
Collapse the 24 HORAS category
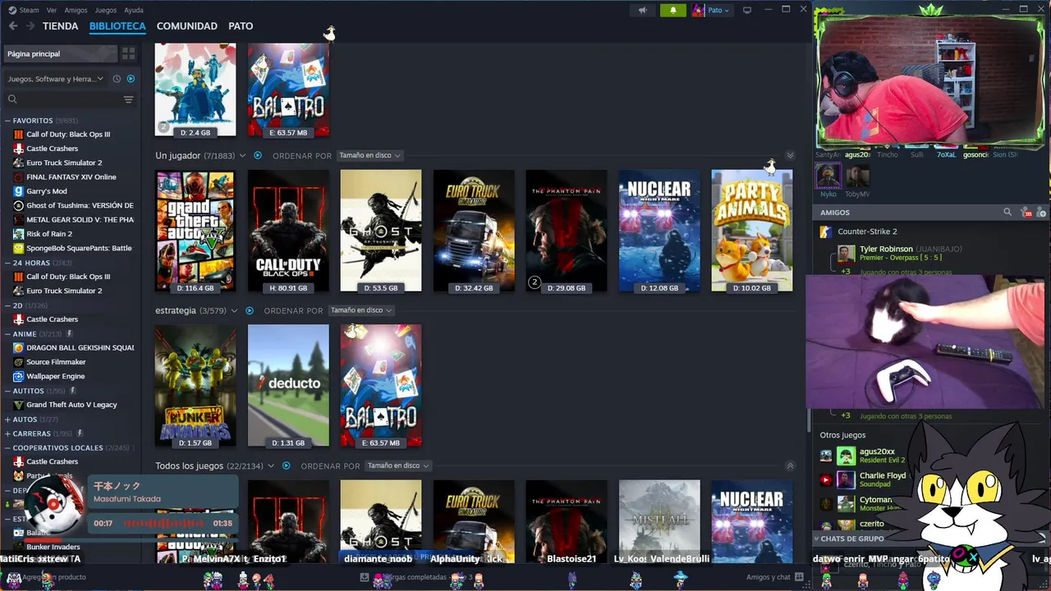coord(7,263)
